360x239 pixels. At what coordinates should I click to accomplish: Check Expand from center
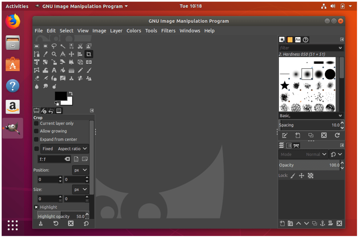pos(36,139)
